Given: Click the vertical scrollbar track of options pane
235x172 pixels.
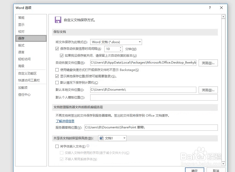Looking at the screenshot, I should coord(223,90).
